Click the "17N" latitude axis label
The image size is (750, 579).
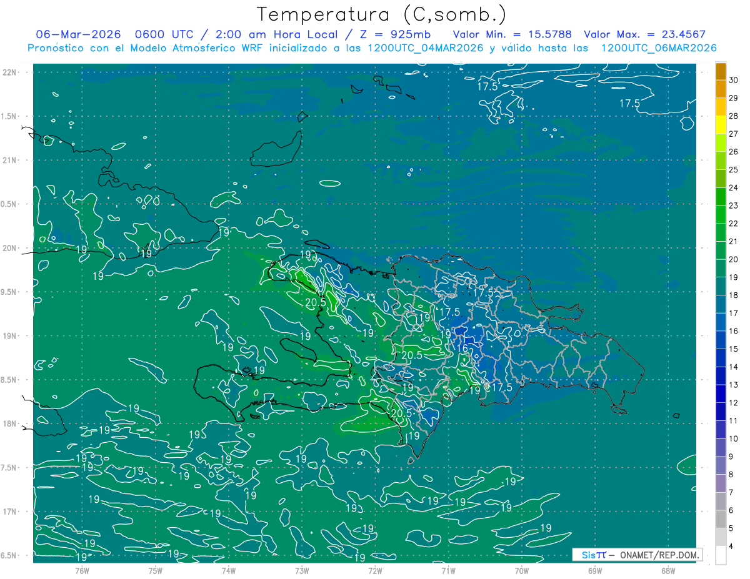[x=11, y=512]
